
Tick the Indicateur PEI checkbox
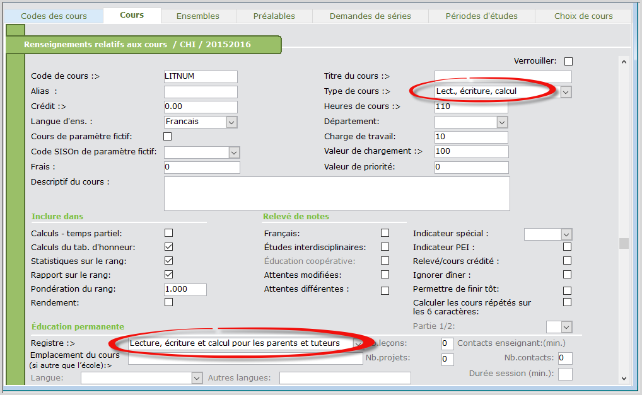[567, 247]
